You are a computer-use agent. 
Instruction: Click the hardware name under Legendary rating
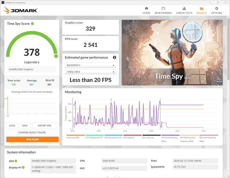tap(32, 69)
